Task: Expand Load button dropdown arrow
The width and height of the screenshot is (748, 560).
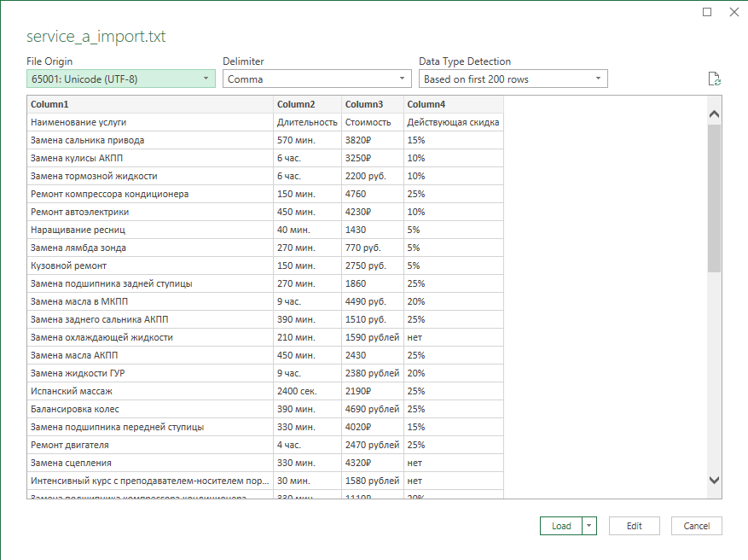Action: click(x=589, y=526)
